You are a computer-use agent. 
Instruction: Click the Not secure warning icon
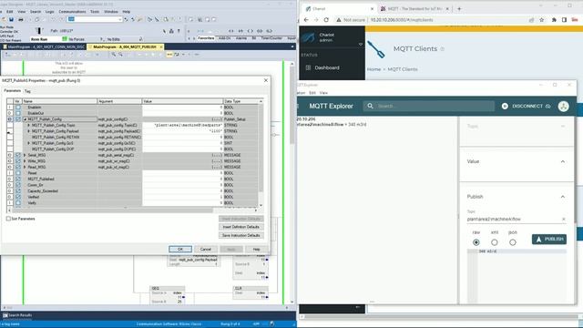coord(338,20)
